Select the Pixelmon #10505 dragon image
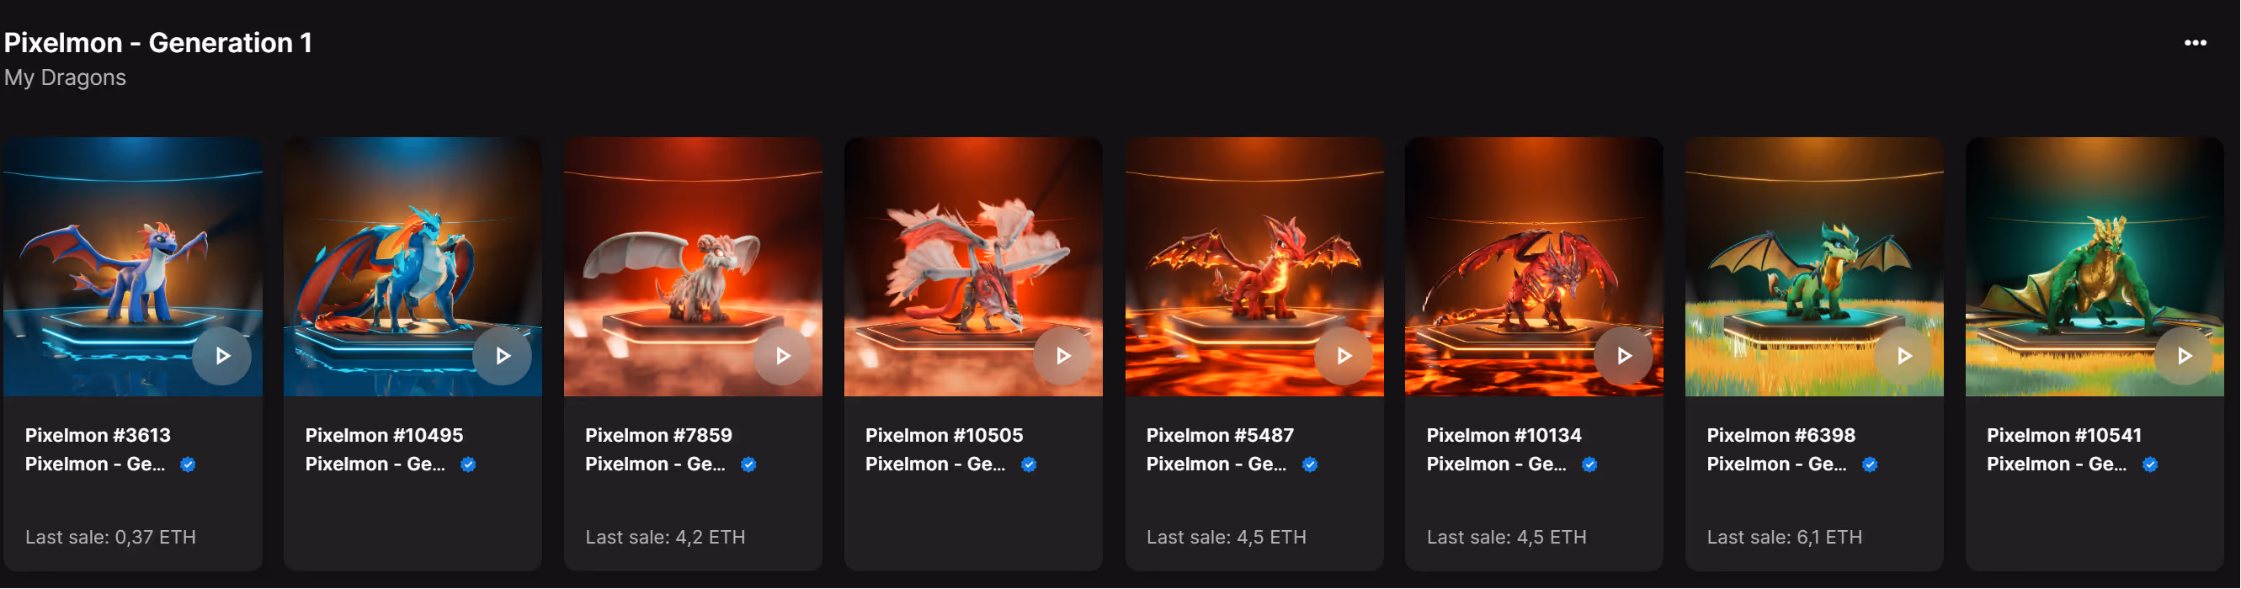2241x589 pixels. (x=972, y=267)
